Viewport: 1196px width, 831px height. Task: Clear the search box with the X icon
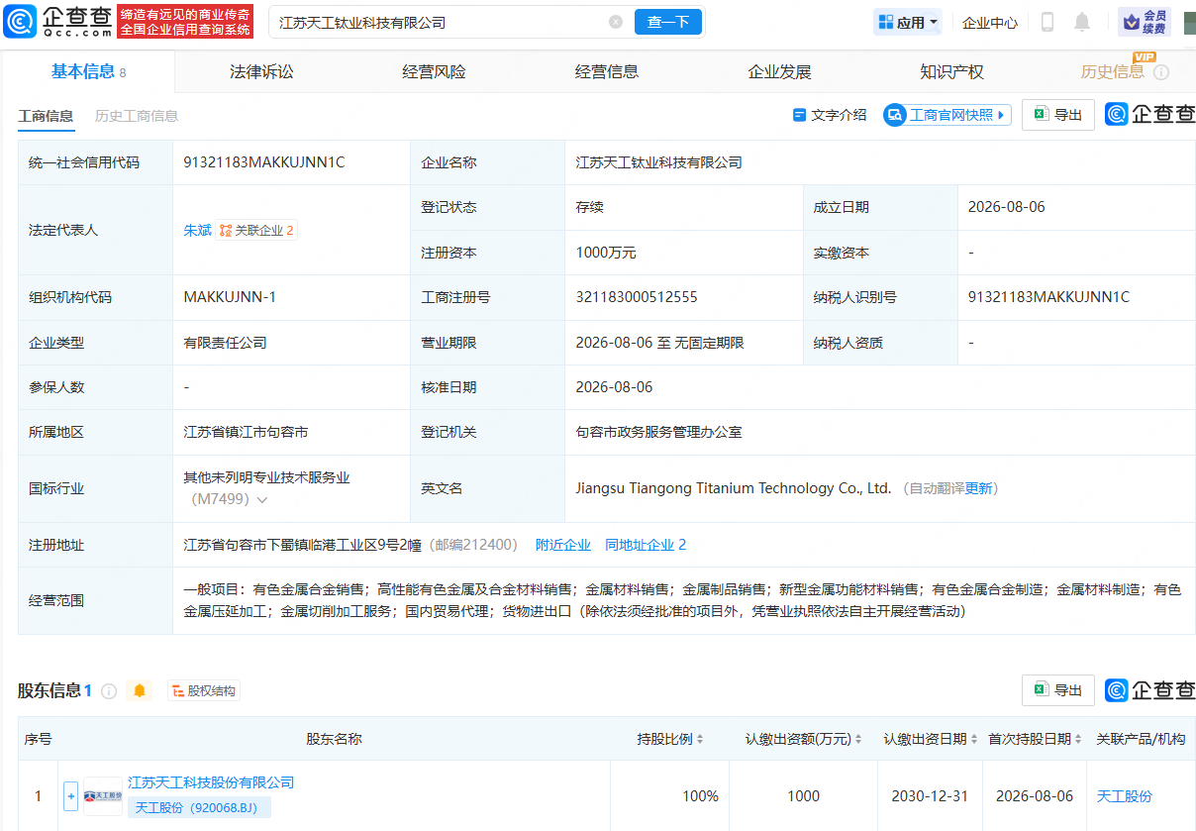coord(615,22)
